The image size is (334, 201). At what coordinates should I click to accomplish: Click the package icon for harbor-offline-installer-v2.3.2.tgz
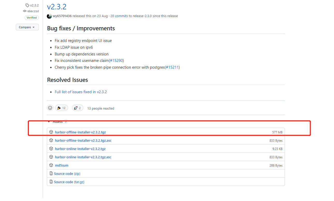coord(51,132)
